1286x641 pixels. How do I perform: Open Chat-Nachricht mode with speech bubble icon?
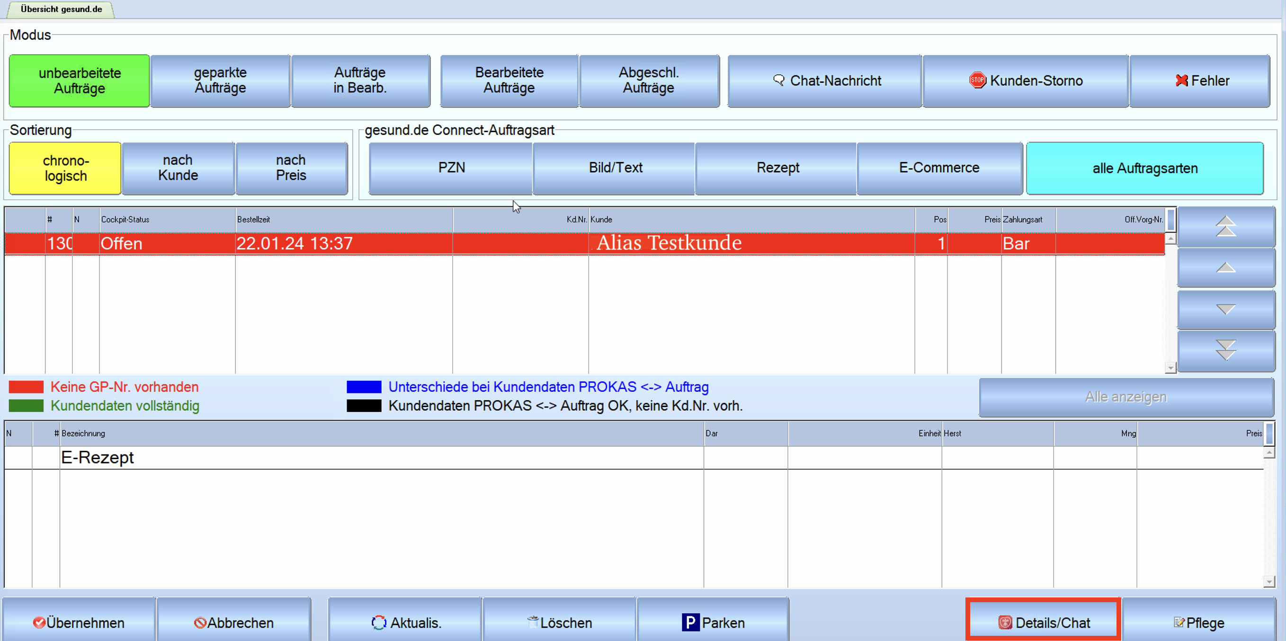click(x=824, y=81)
